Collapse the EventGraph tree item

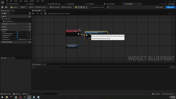tap(1, 19)
